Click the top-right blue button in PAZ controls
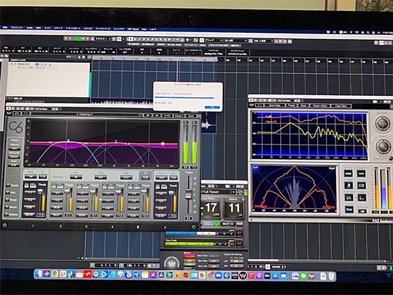Viewport: 393px width, 295px height. (x=361, y=174)
